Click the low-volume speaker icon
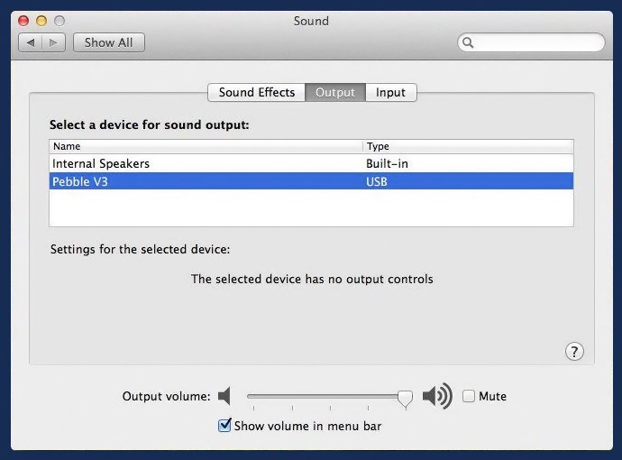The height and width of the screenshot is (460, 622). [x=225, y=396]
